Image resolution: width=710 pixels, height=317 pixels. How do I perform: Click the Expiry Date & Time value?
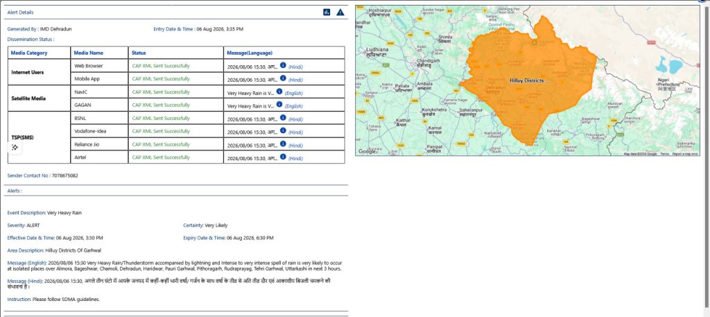pos(250,238)
